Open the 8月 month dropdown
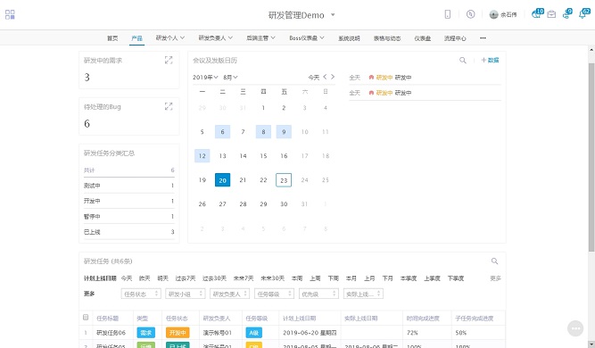 (x=230, y=77)
